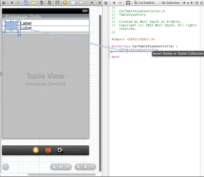Click the Pin constraints button

tap(61, 167)
